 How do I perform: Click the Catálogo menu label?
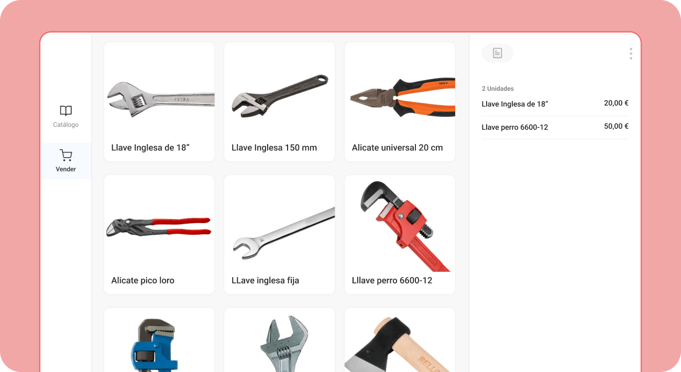(x=65, y=125)
